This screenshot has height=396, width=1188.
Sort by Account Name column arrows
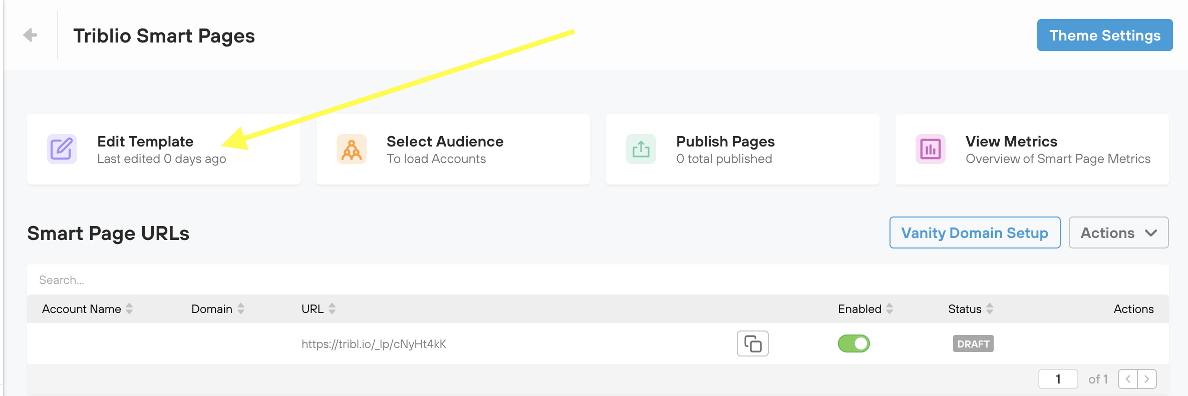click(x=129, y=308)
